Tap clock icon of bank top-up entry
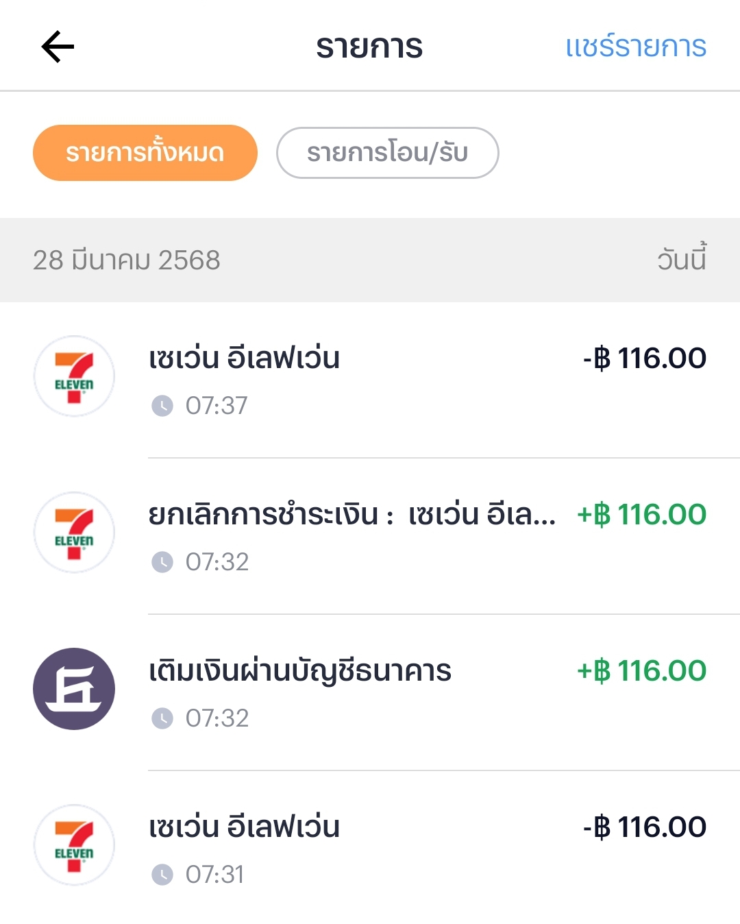740x924 pixels. [x=162, y=718]
